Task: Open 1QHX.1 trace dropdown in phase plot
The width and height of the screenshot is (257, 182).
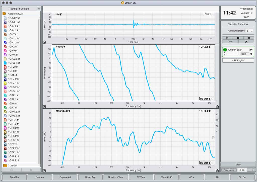Action: pos(205,47)
